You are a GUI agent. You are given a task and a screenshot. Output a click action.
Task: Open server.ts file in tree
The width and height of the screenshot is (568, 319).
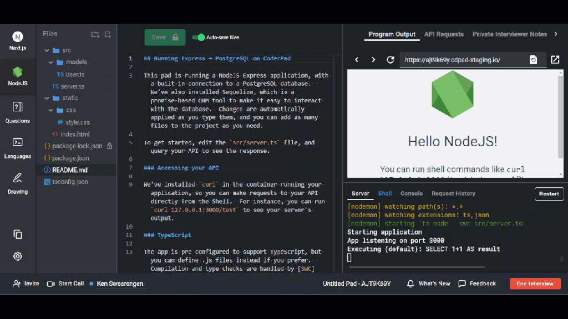coord(72,86)
